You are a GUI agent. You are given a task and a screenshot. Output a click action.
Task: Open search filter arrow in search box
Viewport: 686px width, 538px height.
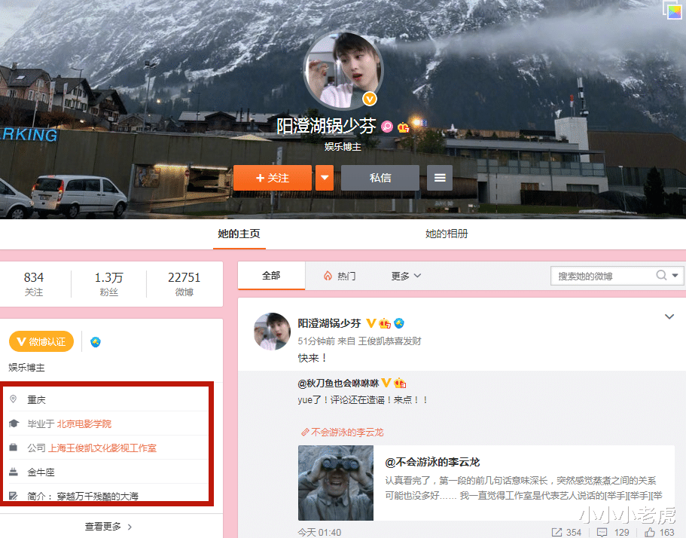(x=675, y=275)
